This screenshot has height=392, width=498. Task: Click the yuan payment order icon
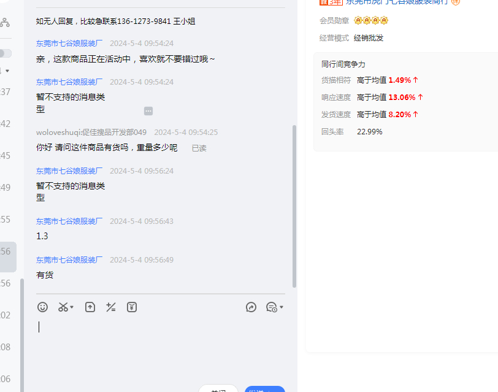tap(132, 307)
